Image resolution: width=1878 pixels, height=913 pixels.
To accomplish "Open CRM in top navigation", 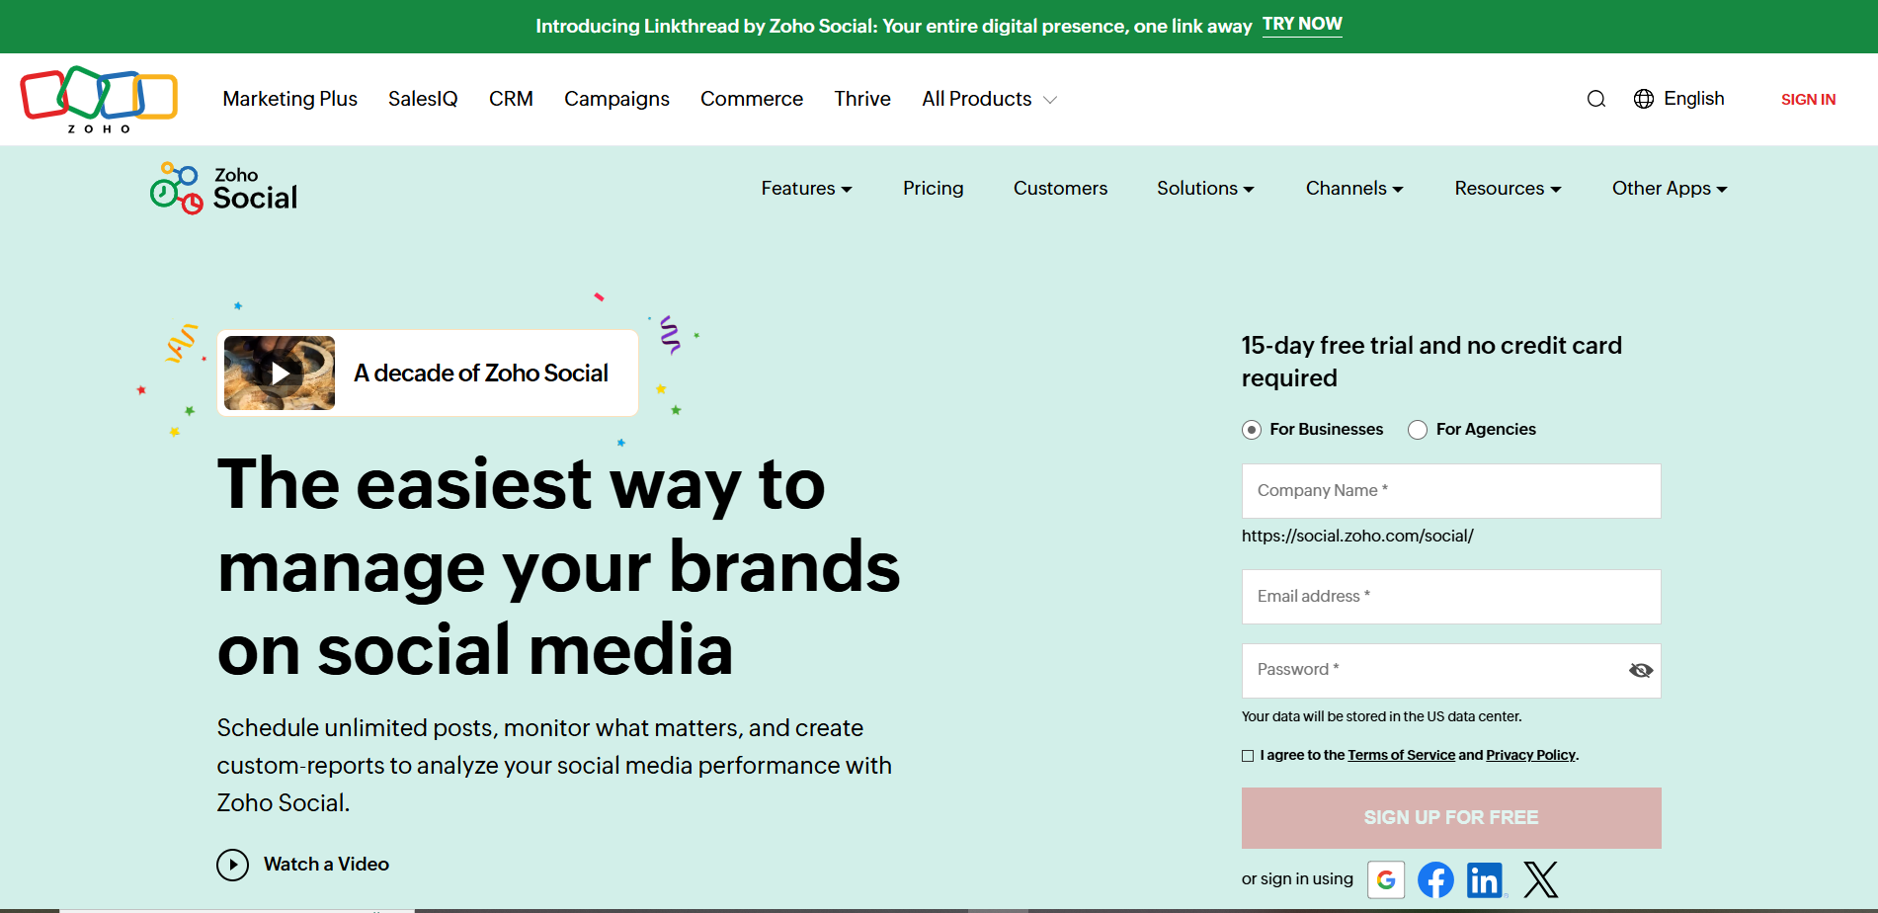I will (x=511, y=99).
